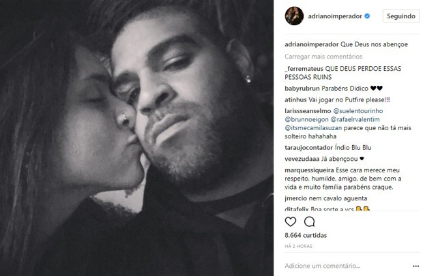423x276 pixels.
Task: Click the comment speech bubble icon
Action: click(309, 221)
